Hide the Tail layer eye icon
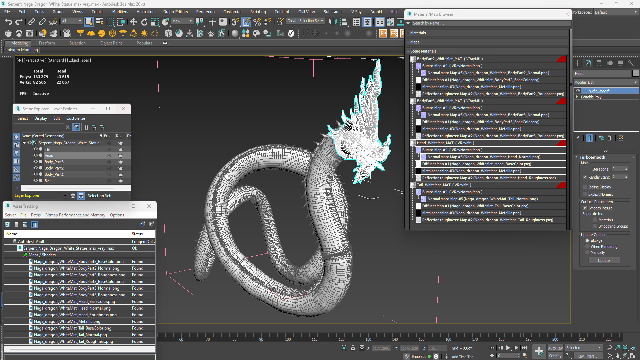This screenshot has width=640, height=360. [x=35, y=149]
